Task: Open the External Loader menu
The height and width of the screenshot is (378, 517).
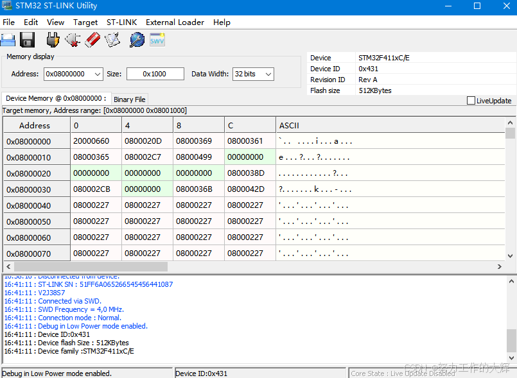Action: tap(175, 22)
